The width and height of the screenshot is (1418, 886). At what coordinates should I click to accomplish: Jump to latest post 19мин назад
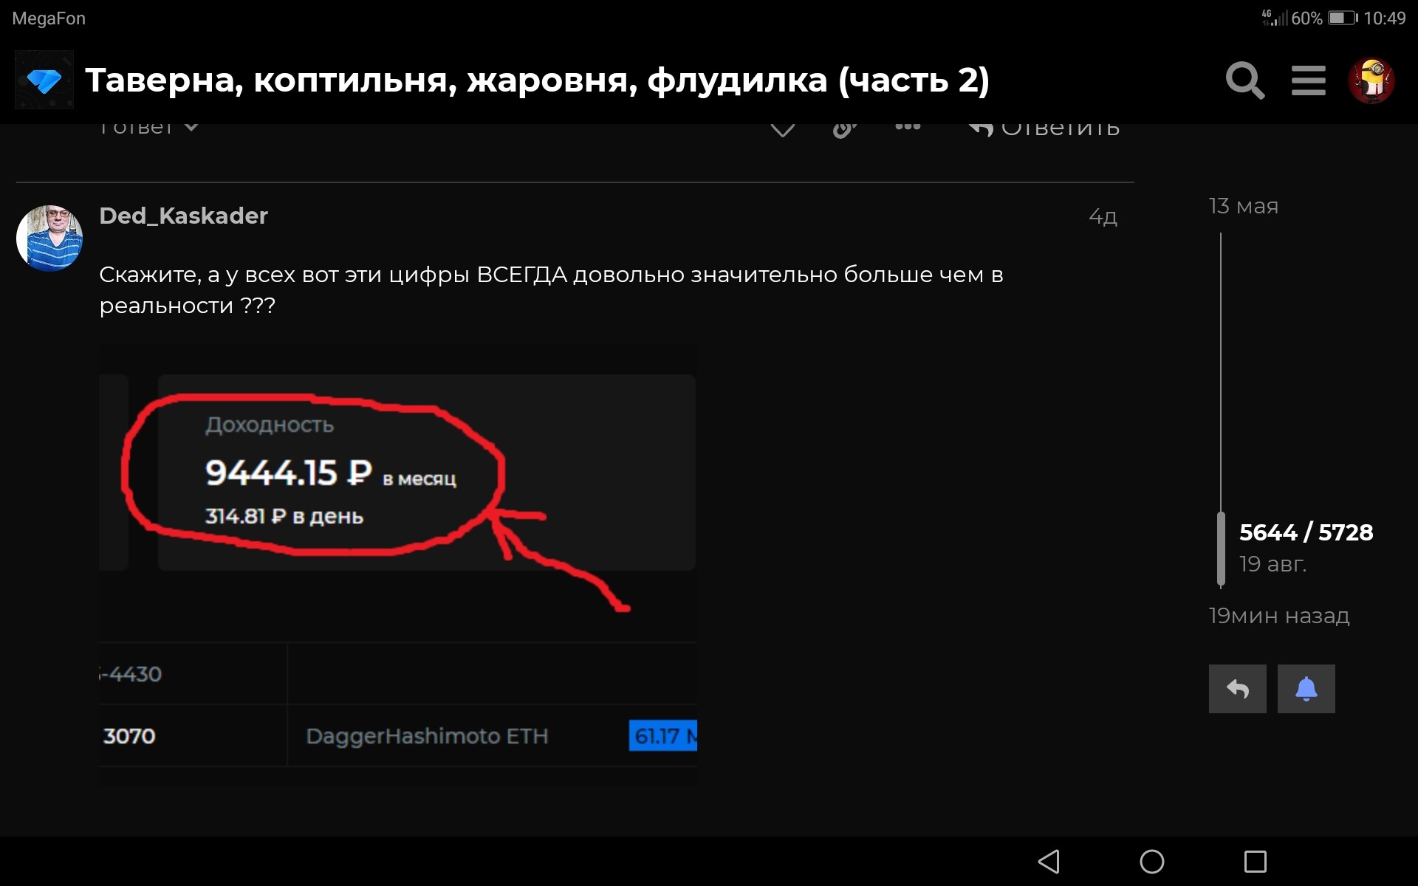1278,616
